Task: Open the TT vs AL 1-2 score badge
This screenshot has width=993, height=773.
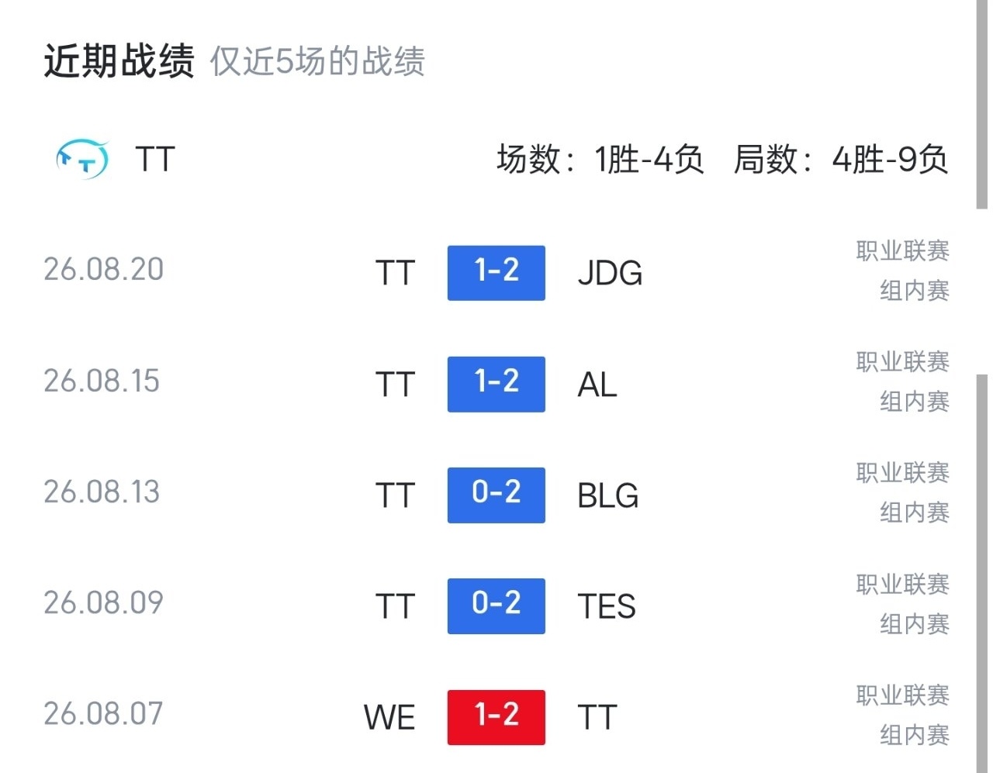Action: pyautogui.click(x=496, y=384)
